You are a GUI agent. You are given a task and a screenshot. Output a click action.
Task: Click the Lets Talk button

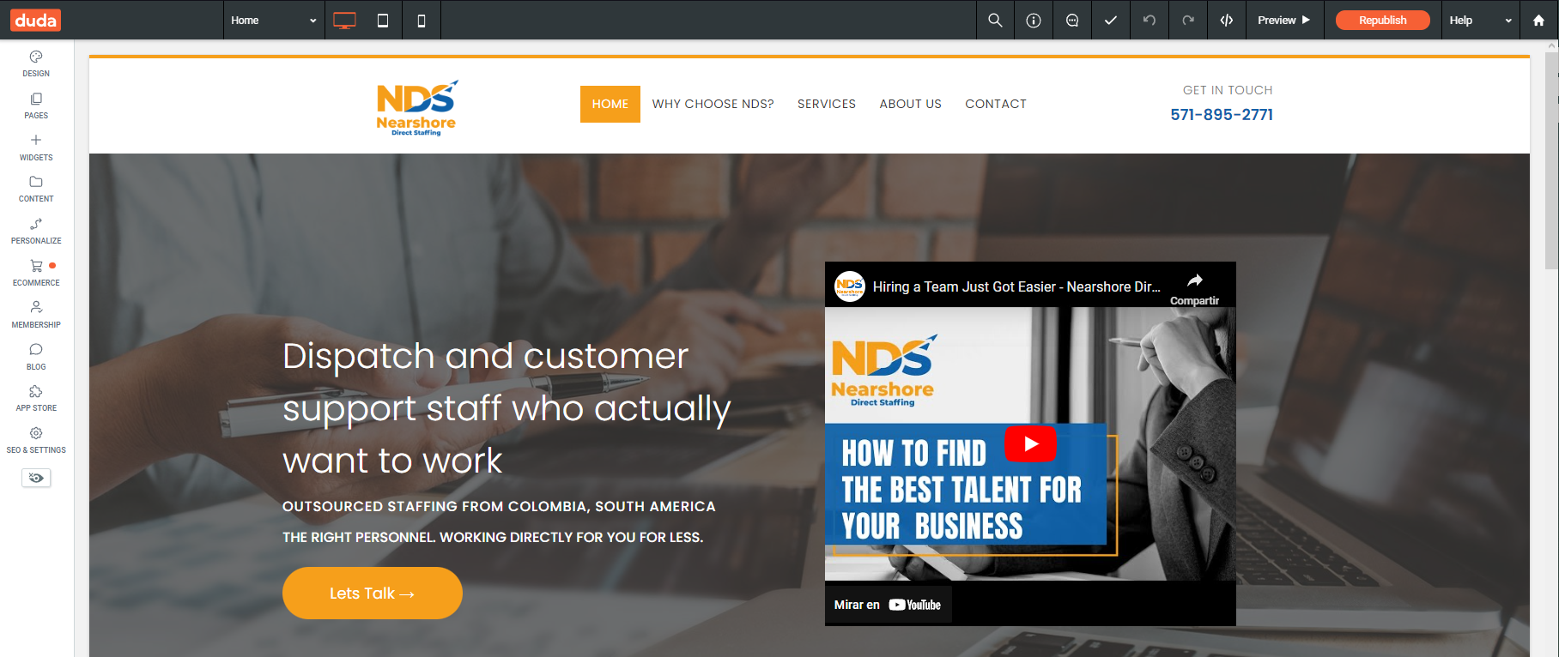[373, 593]
